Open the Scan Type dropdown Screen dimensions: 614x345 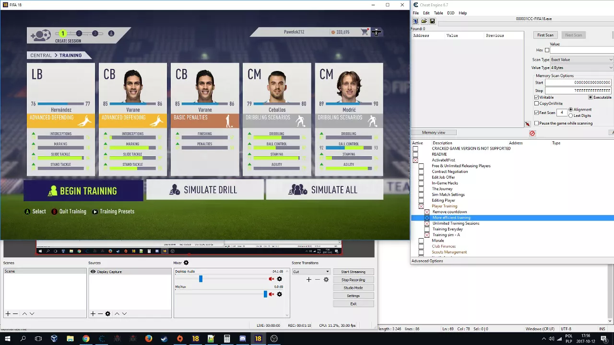point(581,59)
